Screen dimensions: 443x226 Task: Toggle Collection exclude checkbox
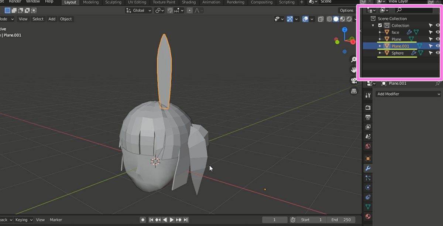point(380,25)
